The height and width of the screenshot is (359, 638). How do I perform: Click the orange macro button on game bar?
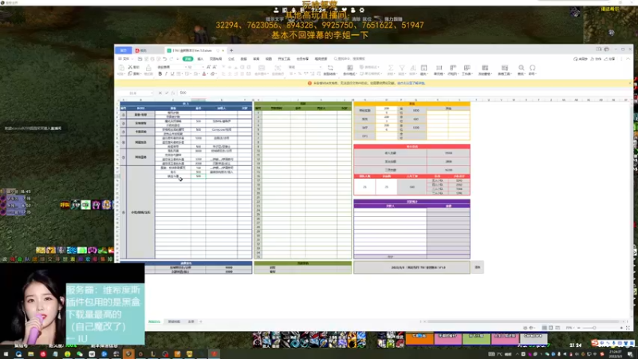point(419,338)
